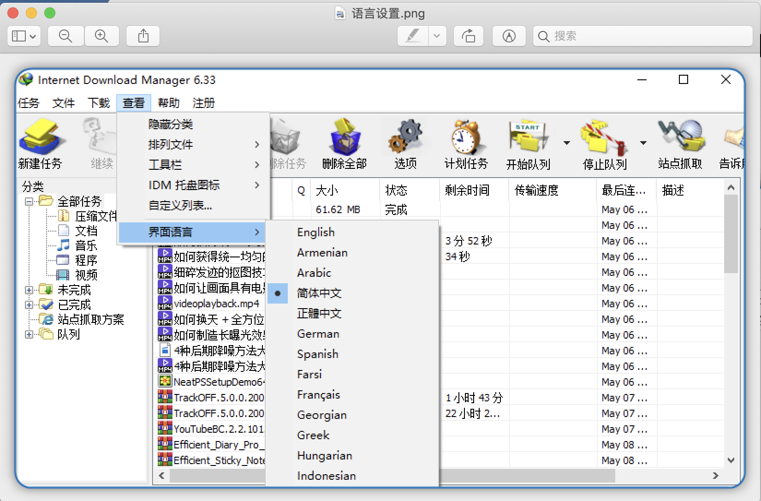Click horizontal scrollbar right arrow
761x501 pixels.
click(x=715, y=476)
